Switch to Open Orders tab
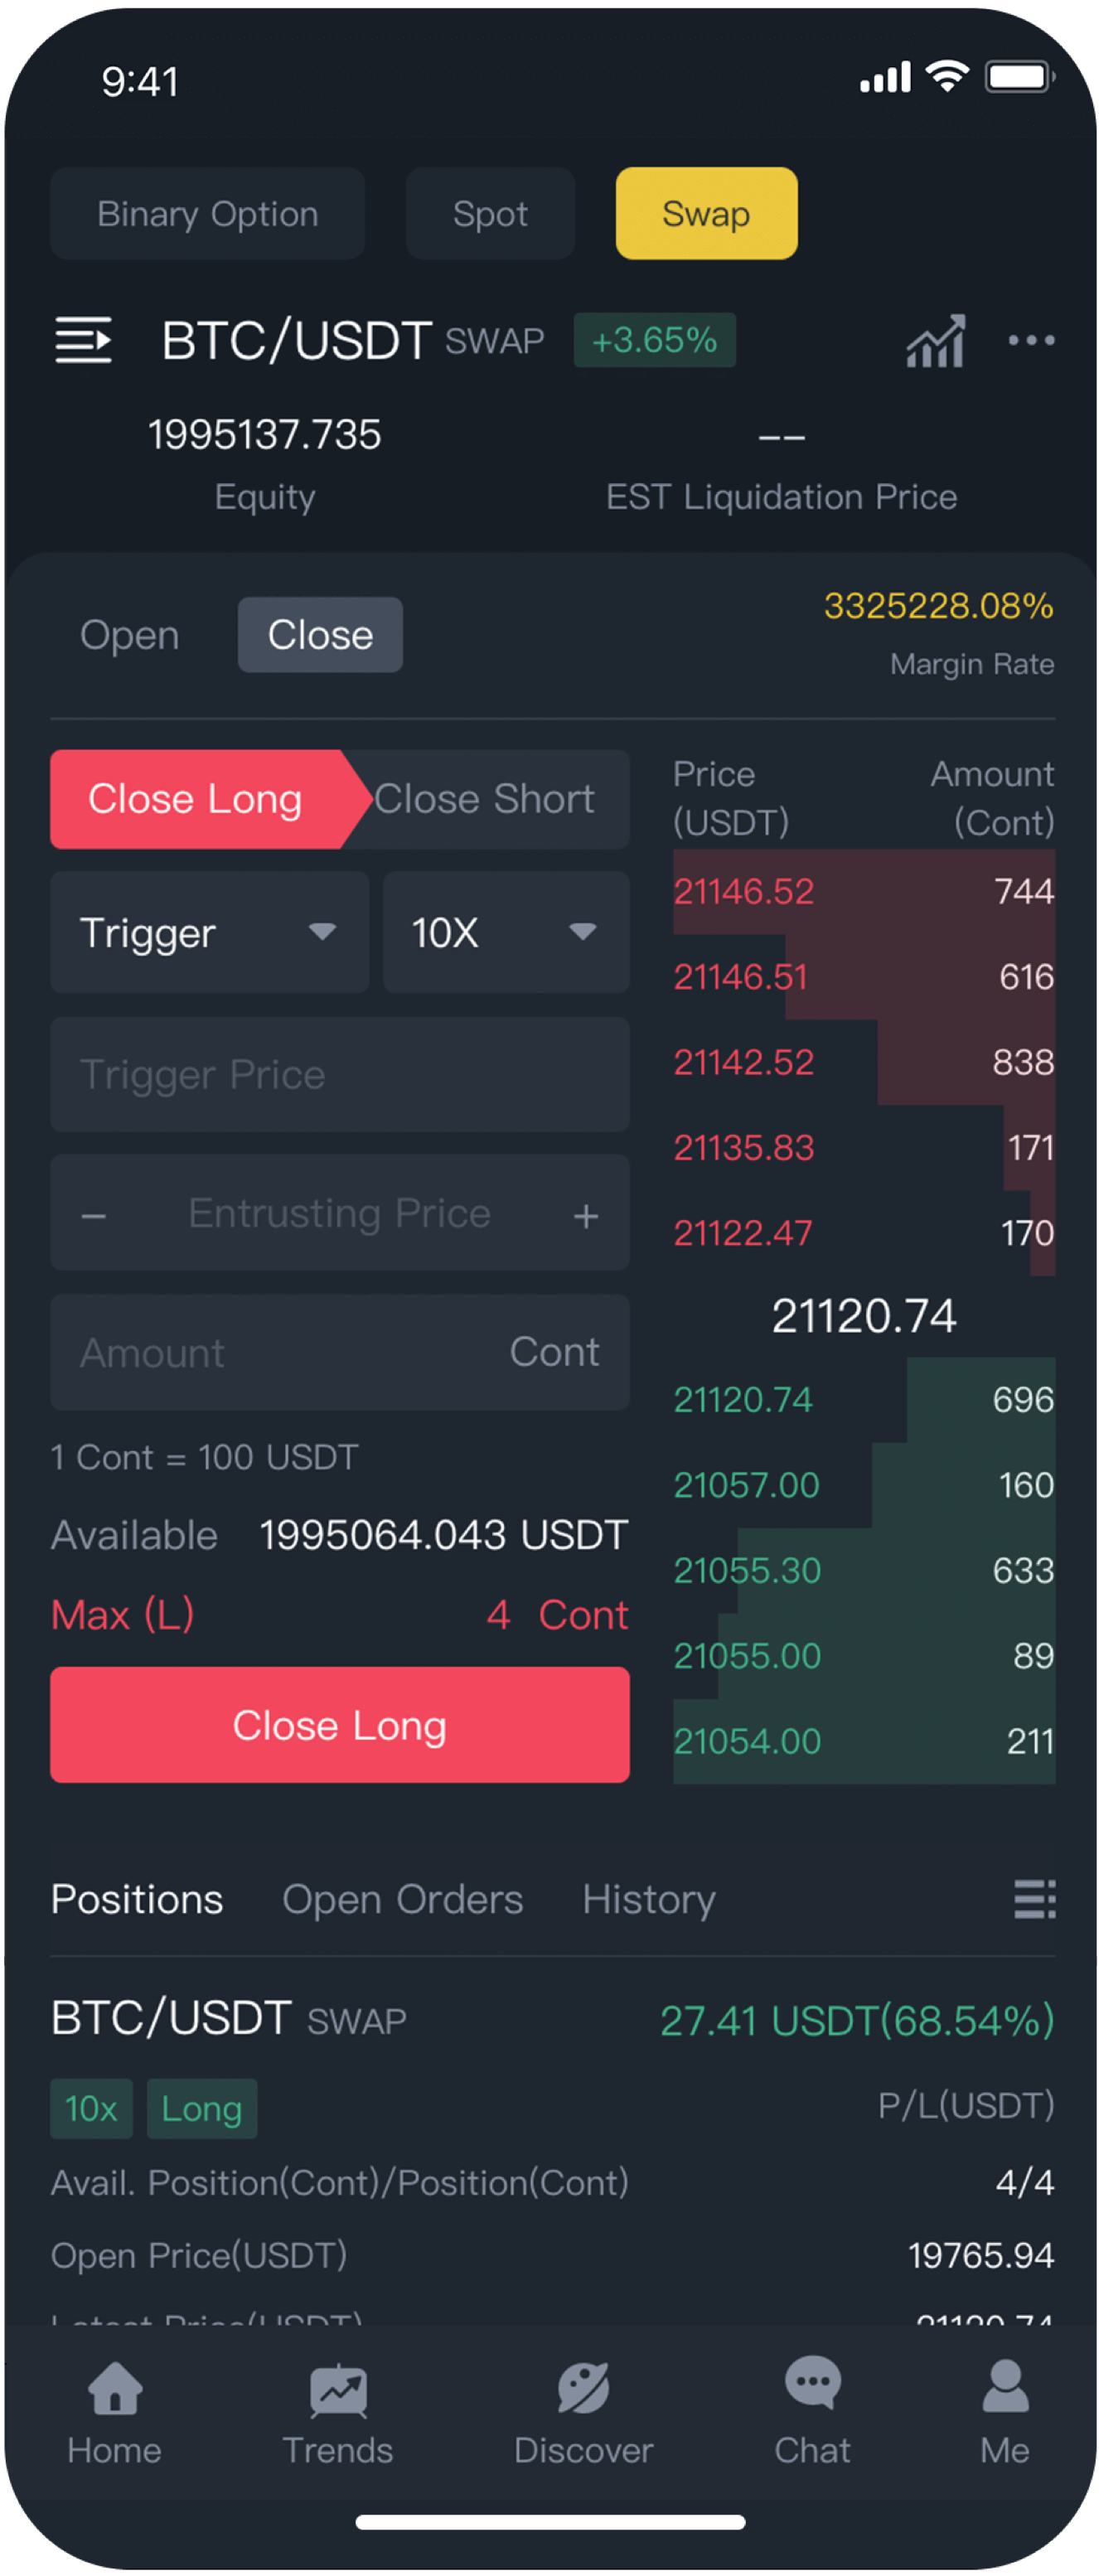This screenshot has height=2576, width=1099. (402, 1899)
